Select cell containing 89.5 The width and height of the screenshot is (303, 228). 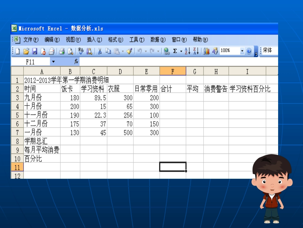tap(93, 98)
